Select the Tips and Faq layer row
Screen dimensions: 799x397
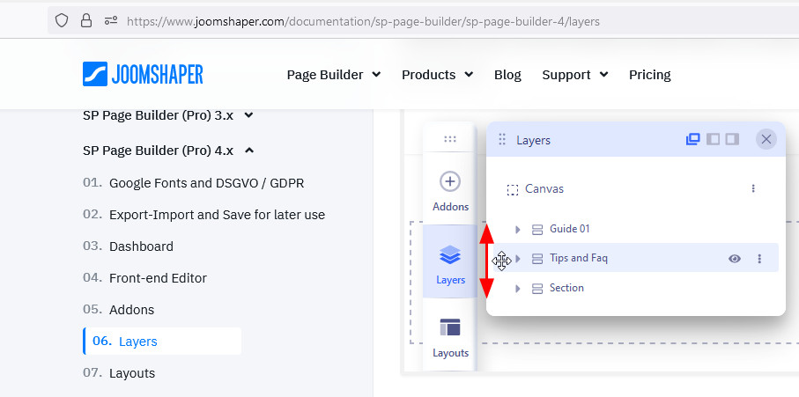(x=635, y=258)
